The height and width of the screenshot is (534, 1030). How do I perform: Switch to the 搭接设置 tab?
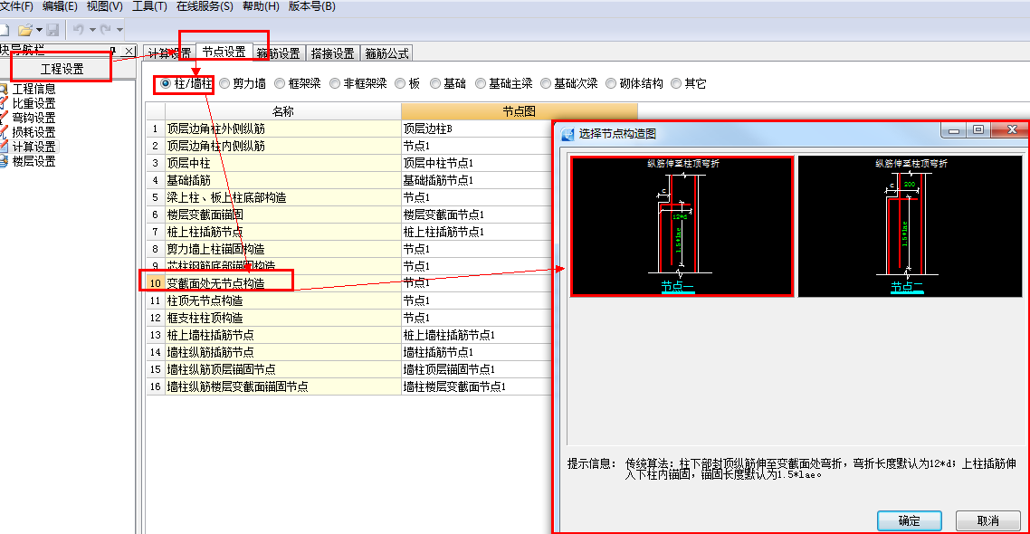(332, 53)
